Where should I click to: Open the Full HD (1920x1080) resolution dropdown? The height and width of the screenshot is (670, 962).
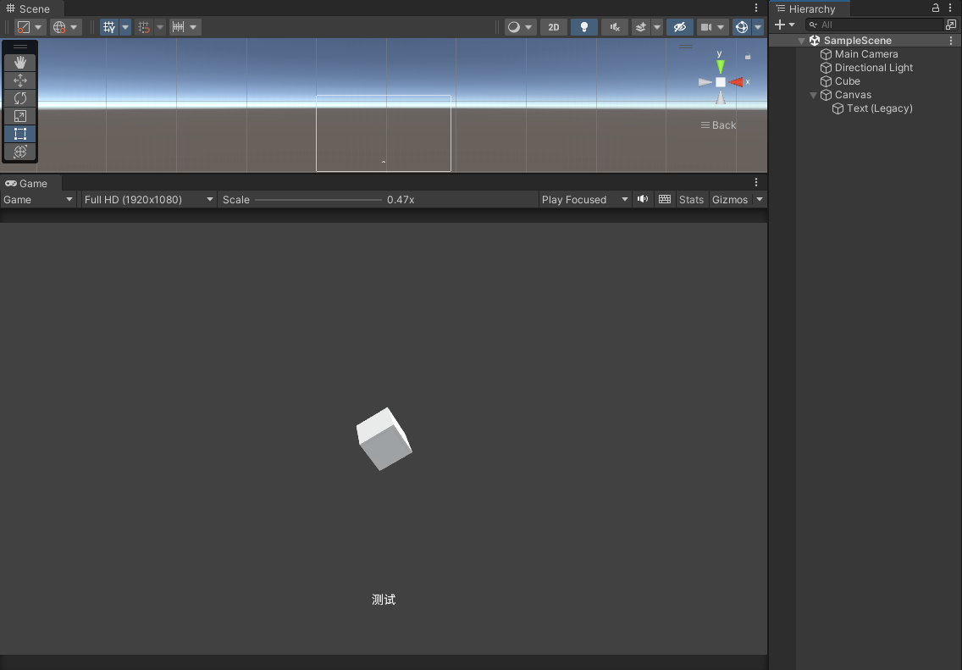click(x=149, y=200)
